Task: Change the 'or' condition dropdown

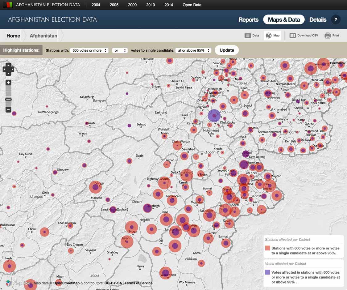Action: pyautogui.click(x=120, y=50)
